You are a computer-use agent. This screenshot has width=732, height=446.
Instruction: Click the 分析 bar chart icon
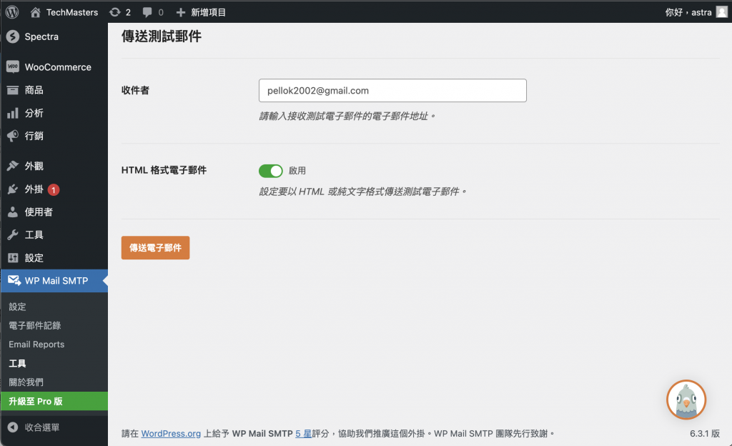(13, 113)
